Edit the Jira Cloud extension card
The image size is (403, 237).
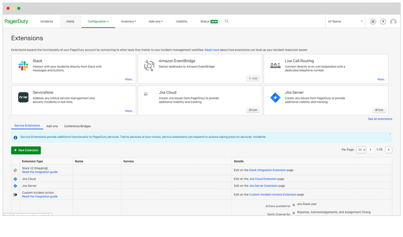253,110
